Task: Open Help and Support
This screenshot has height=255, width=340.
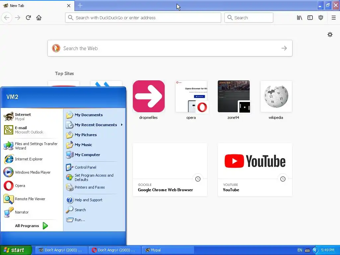Action: tap(95, 200)
